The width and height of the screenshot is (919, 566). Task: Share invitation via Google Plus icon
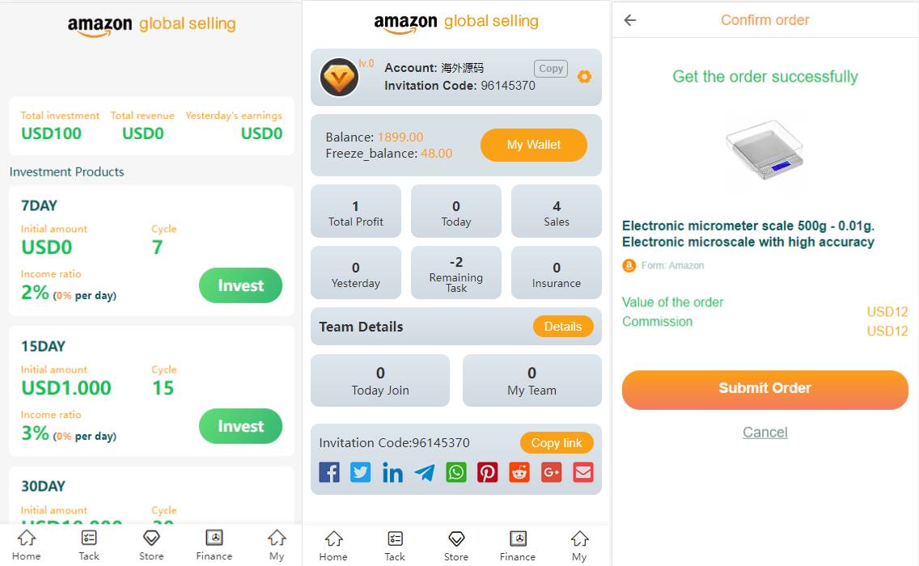[552, 472]
